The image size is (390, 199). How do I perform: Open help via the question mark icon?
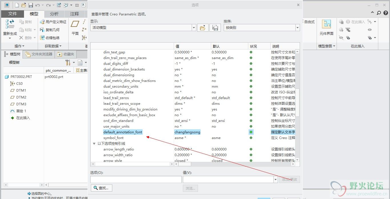385,13
